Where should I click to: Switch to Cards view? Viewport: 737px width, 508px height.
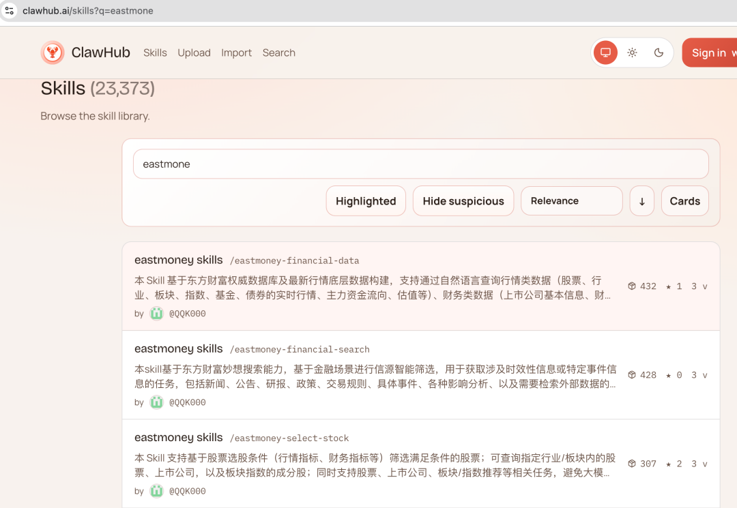(685, 201)
